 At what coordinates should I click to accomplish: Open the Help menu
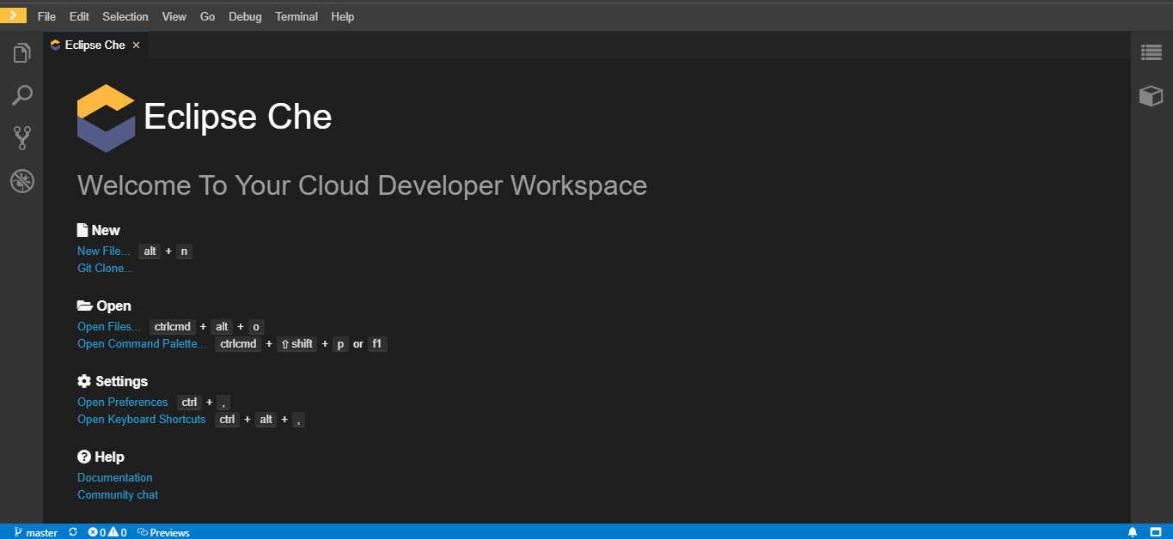click(x=342, y=16)
